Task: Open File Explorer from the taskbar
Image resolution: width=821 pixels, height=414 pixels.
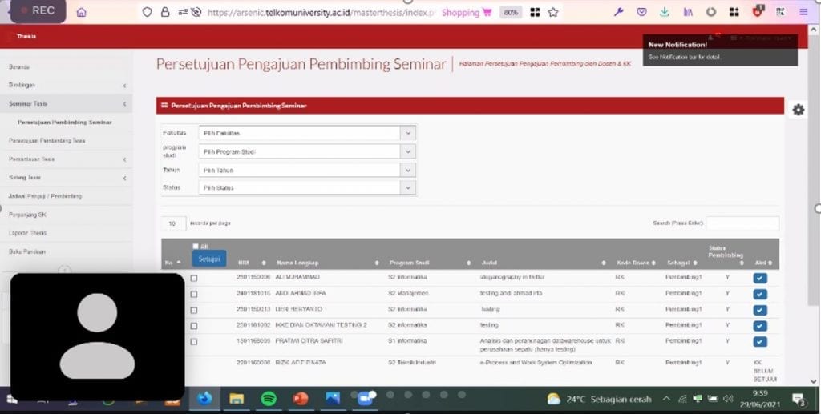Action: click(237, 398)
